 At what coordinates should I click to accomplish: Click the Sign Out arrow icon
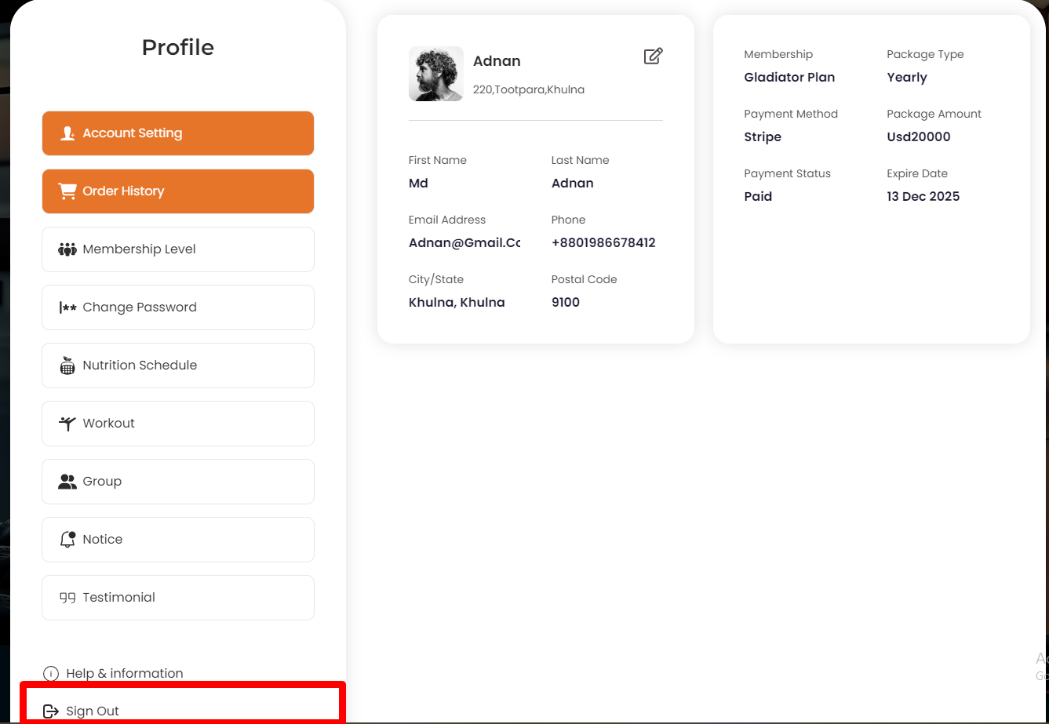51,711
